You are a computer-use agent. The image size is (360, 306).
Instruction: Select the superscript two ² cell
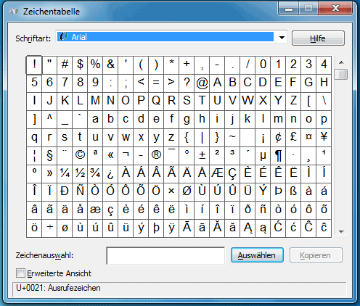point(217,156)
